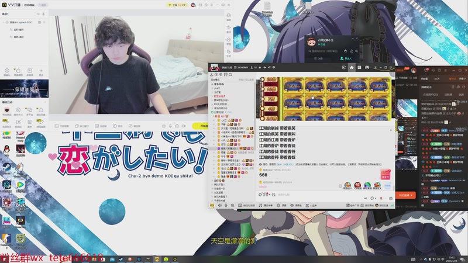This screenshot has width=468, height=263.
Task: Collapse the 快乐马场 root channel
Action: [x=212, y=84]
